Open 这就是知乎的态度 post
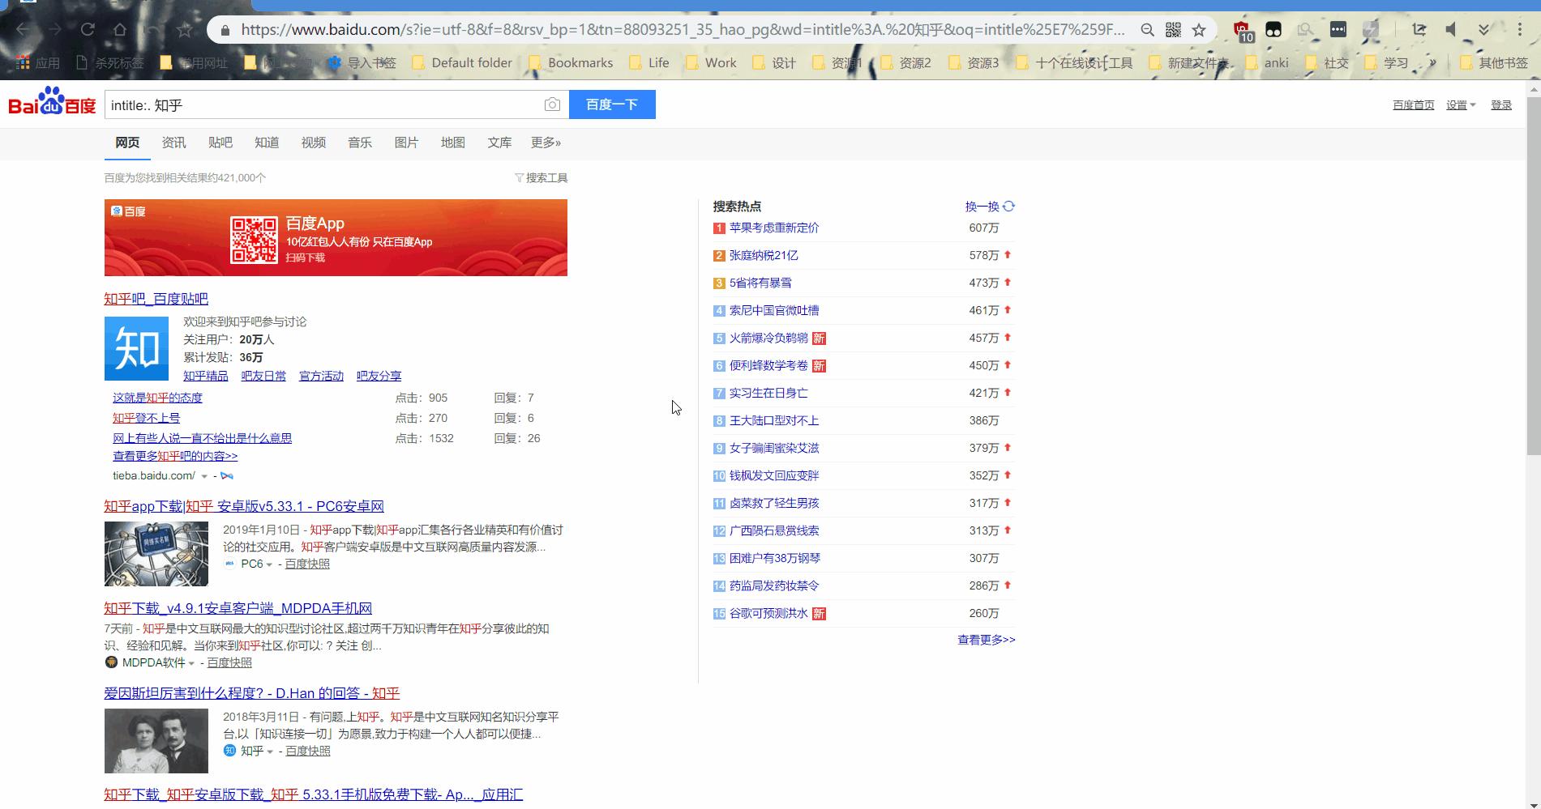 [x=157, y=398]
